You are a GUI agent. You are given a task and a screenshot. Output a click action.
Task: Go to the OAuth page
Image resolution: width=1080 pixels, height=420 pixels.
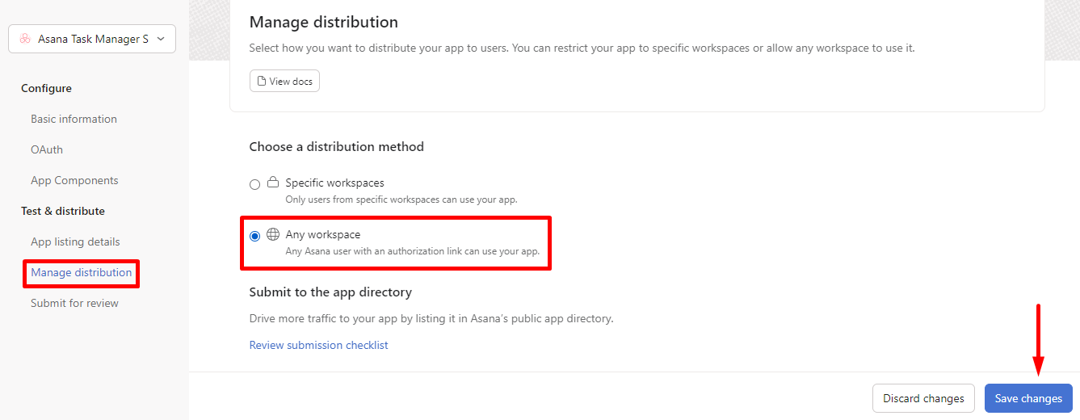coord(47,149)
